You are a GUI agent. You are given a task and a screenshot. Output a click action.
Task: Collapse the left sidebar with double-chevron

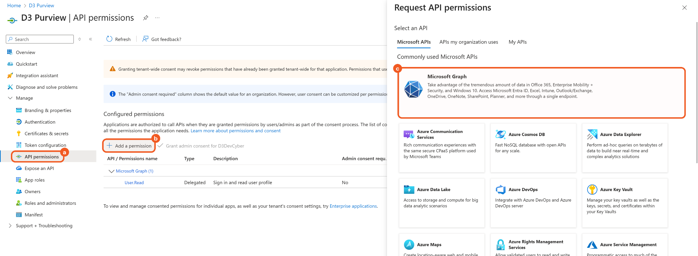point(91,39)
